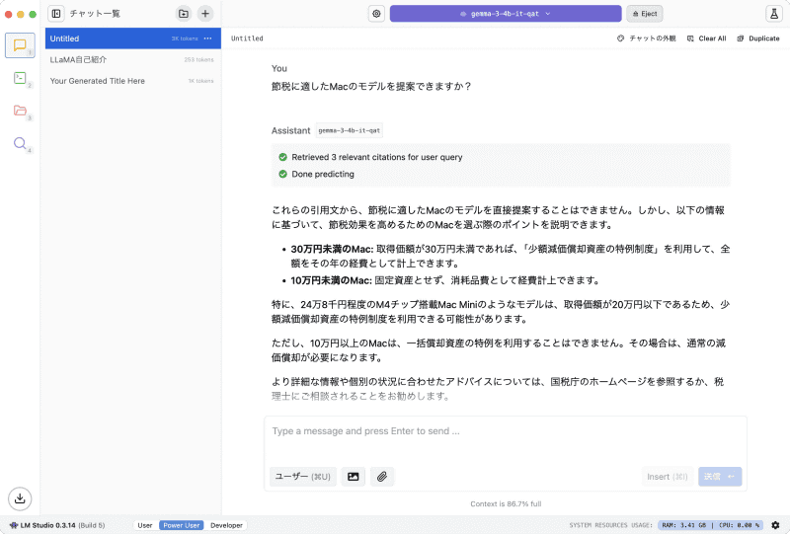The image size is (790, 534).
Task: Open the Developer terminal section icon
Action: 20,78
